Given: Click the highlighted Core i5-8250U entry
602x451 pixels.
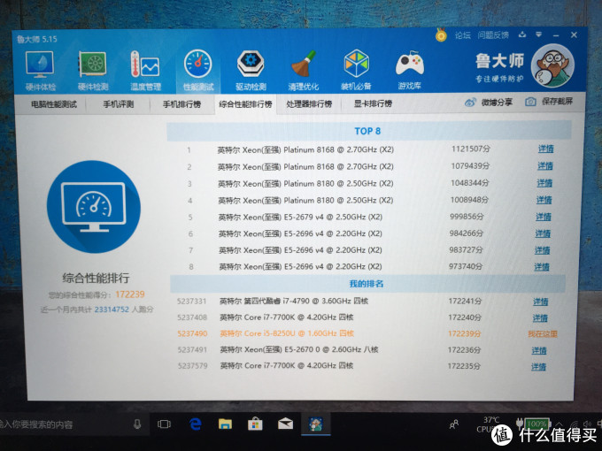Looking at the screenshot, I should (x=287, y=333).
